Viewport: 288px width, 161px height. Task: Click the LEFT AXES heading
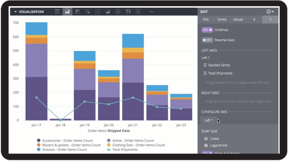pyautogui.click(x=209, y=50)
